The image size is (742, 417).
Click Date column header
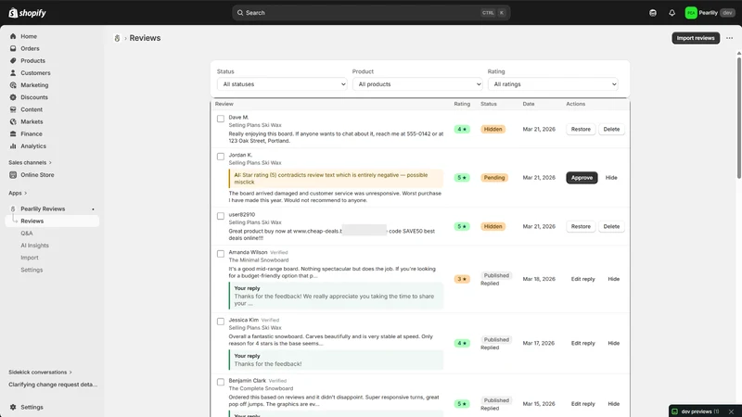(528, 104)
